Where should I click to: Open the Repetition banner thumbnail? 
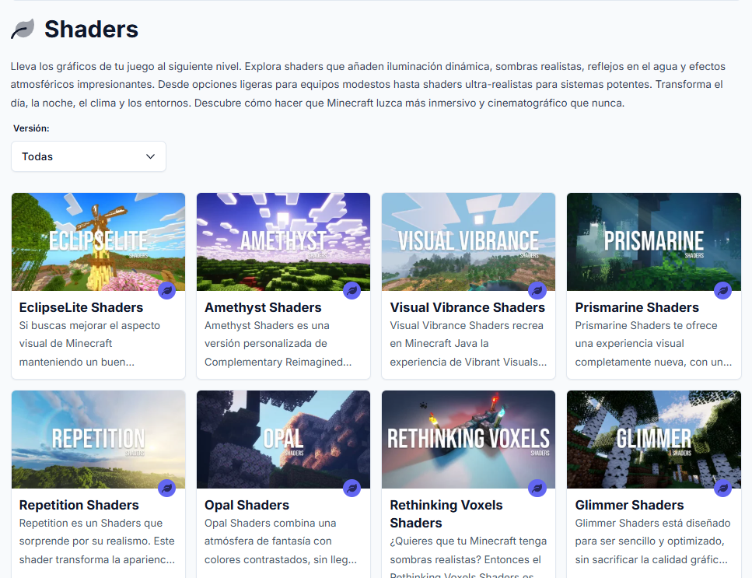[98, 440]
